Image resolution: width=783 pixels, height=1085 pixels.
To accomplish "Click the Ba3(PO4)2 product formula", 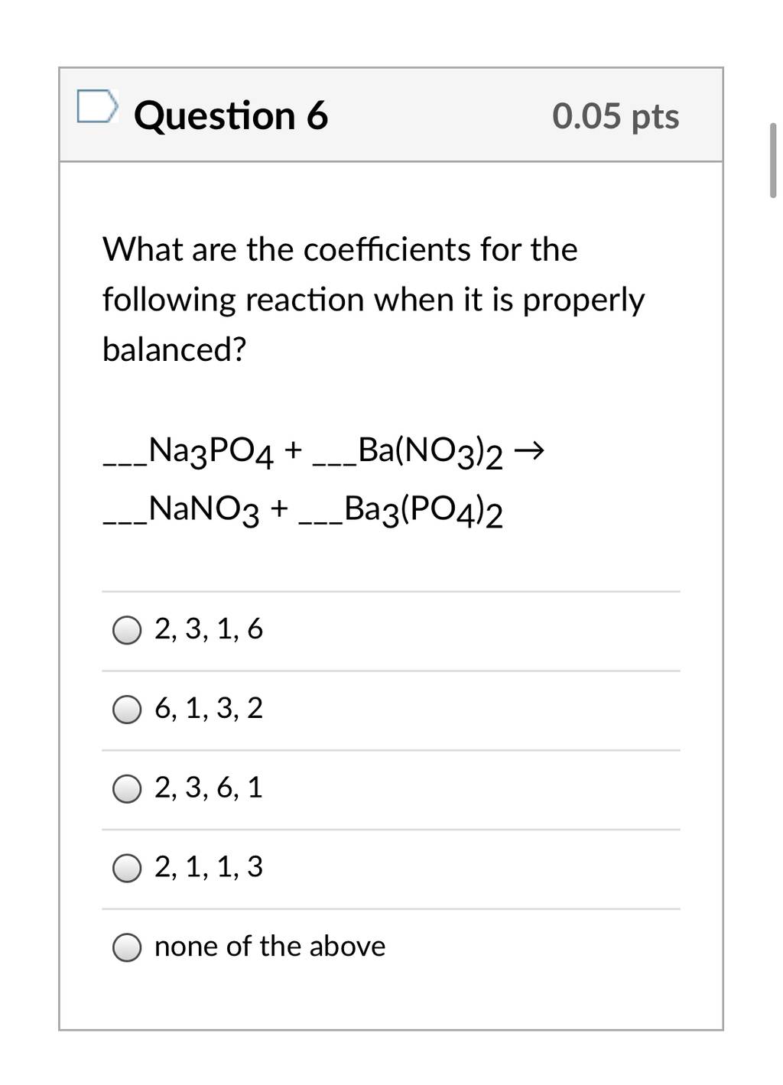I will point(424,510).
